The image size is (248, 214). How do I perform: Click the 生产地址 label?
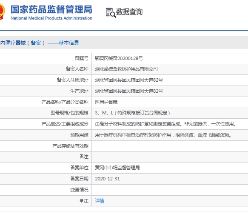[80, 91]
